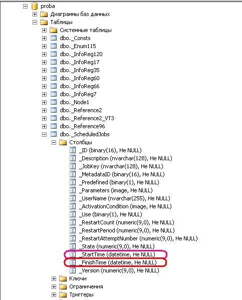
Task: Expand the Триггеры folder
Action: pos(54,294)
